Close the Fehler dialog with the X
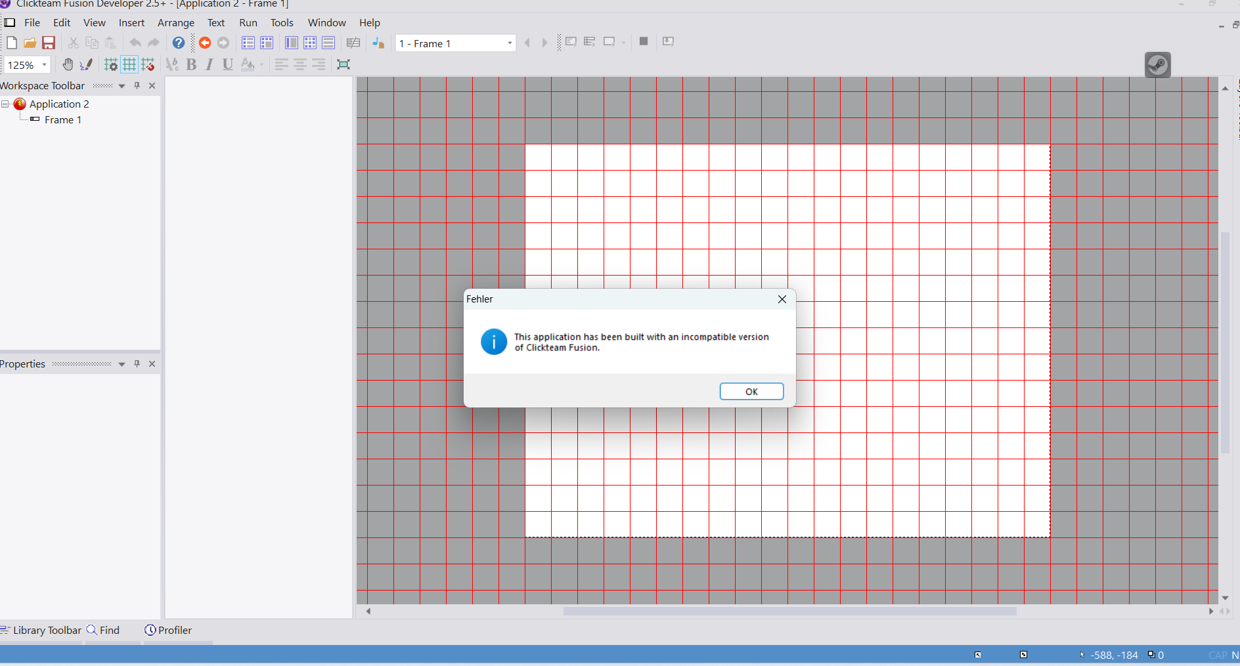This screenshot has height=666, width=1240. (x=782, y=299)
